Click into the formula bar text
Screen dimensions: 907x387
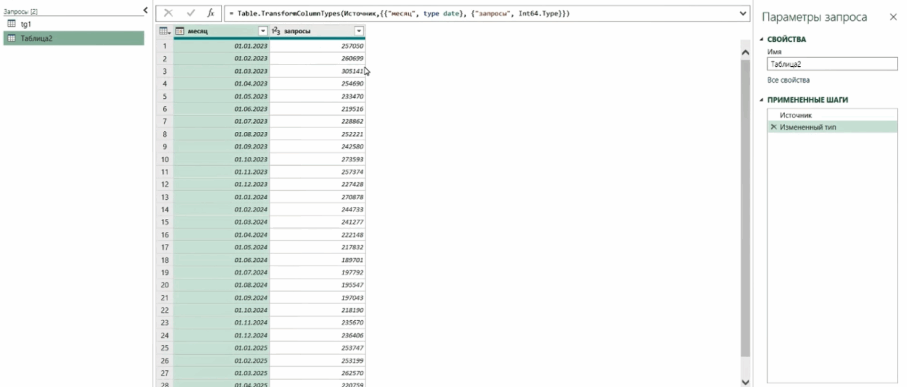coord(481,13)
